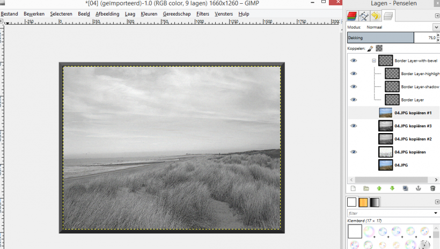Raise the layer using the green up arrow

(x=379, y=188)
